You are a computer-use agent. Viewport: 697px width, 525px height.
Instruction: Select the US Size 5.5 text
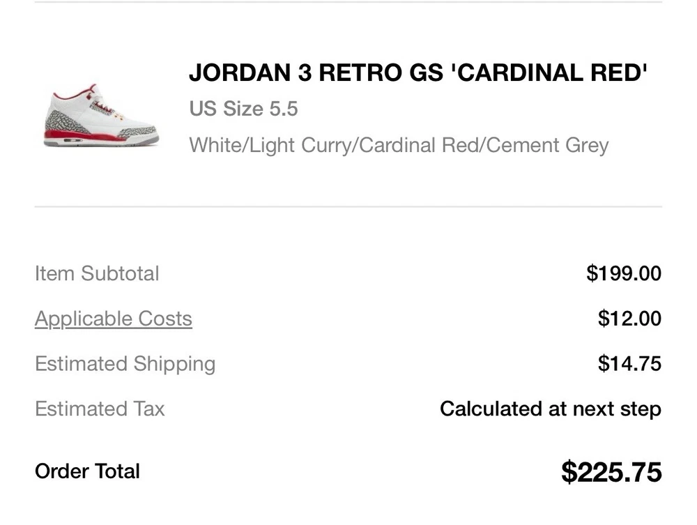point(243,109)
